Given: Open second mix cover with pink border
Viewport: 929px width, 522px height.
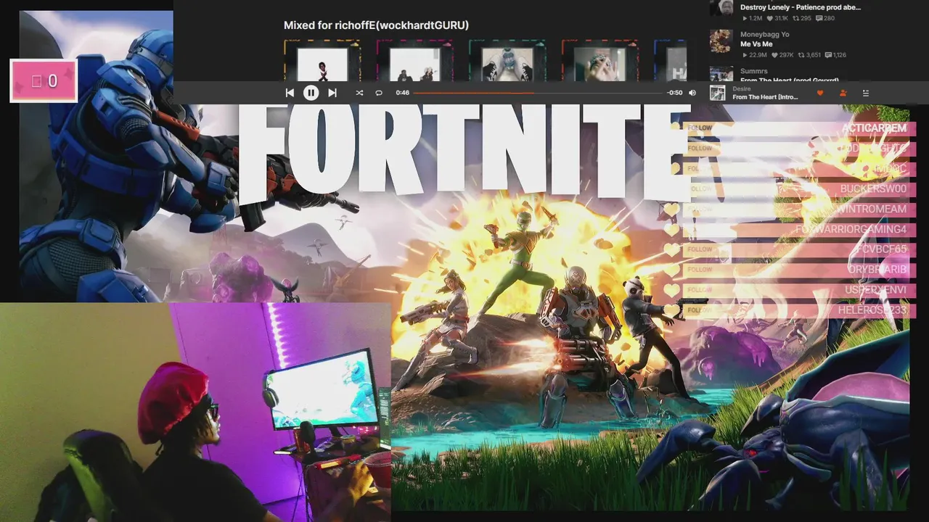Looking at the screenshot, I should click(414, 61).
